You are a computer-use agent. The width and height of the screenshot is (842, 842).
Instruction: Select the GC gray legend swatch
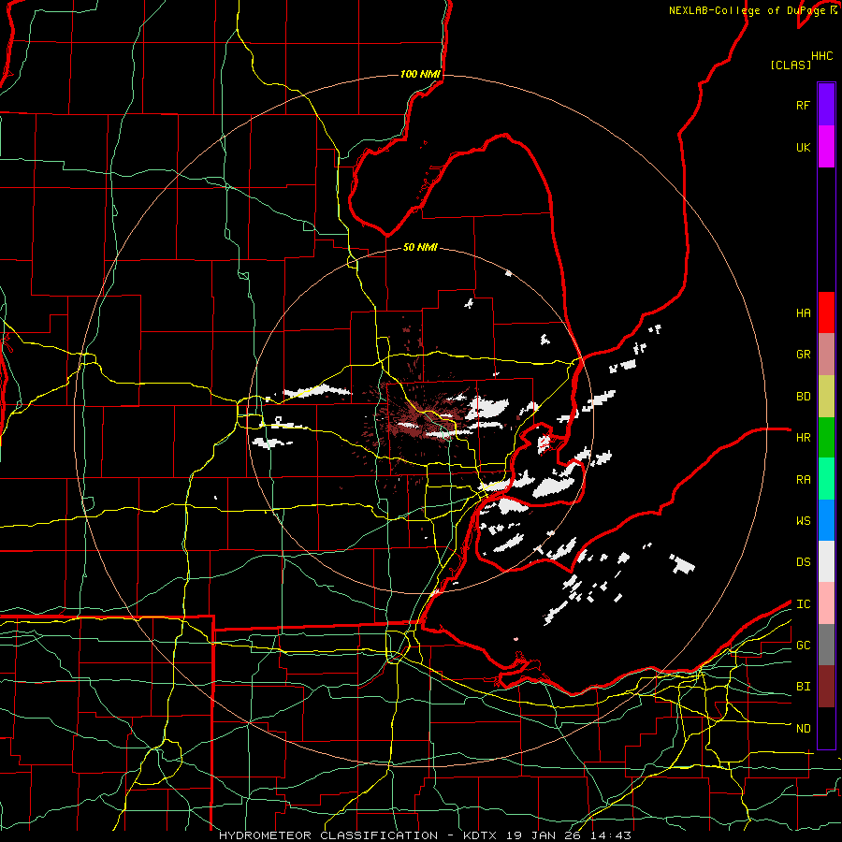826,645
